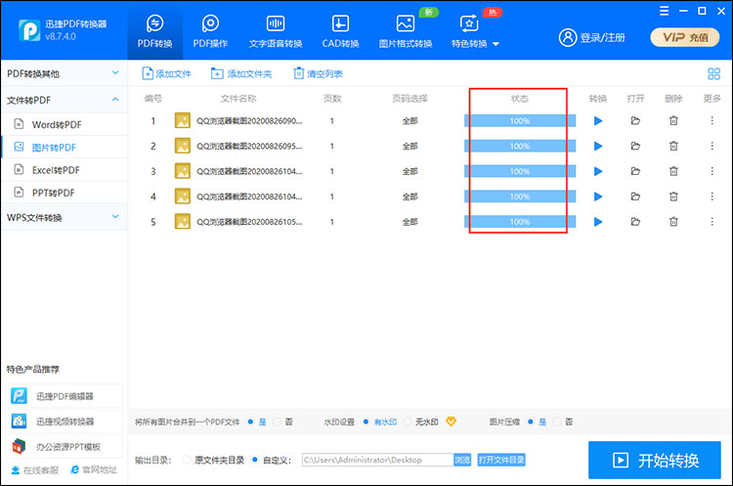Open more options for file row 5
The width and height of the screenshot is (733, 486).
tap(711, 221)
